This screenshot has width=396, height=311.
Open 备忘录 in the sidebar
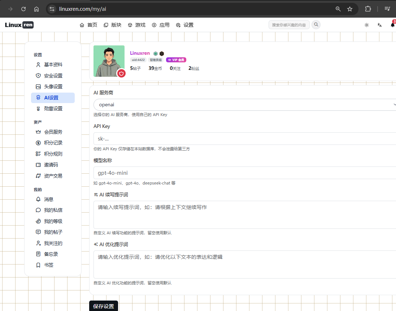click(x=53, y=254)
